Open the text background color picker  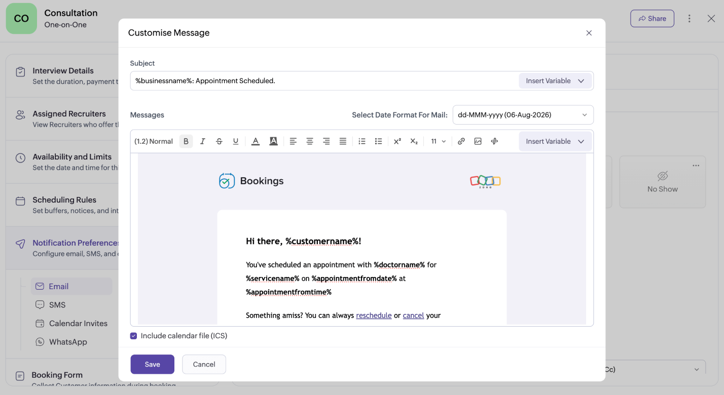(x=273, y=141)
